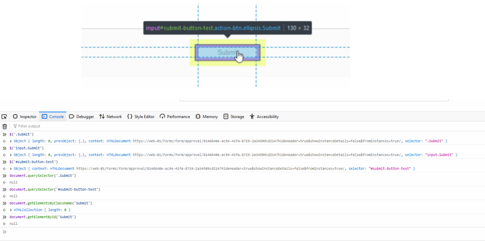Expand the $('.Submit') result object
Screen dimensions: 485x241
tap(11, 141)
